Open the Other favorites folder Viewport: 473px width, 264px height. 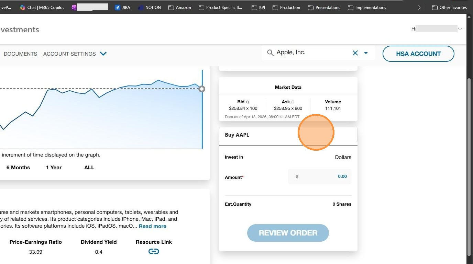pyautogui.click(x=449, y=7)
